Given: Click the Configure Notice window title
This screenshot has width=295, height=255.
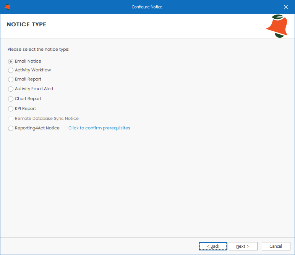Looking at the screenshot, I should pyautogui.click(x=147, y=7).
